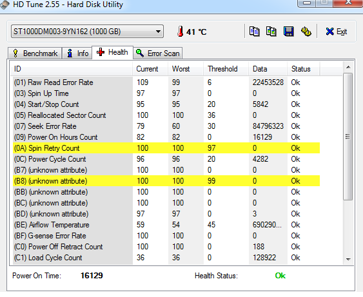The image size is (363, 297).
Task: Select the (B7) unknown attribute row
Action: pyautogui.click(x=166, y=170)
